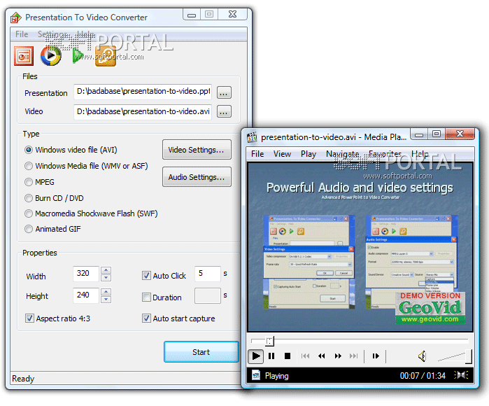The image size is (489, 406).
Task: Fast forward the video in media player
Action: pyautogui.click(x=338, y=356)
